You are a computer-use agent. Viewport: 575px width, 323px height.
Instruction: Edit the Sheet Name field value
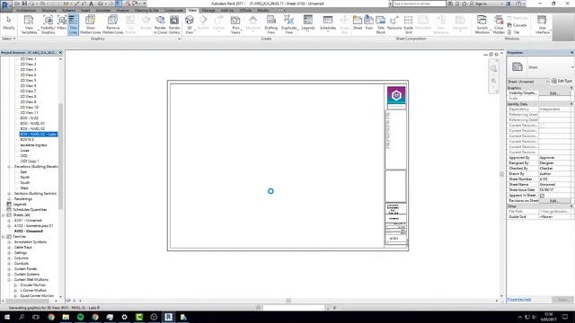point(554,185)
